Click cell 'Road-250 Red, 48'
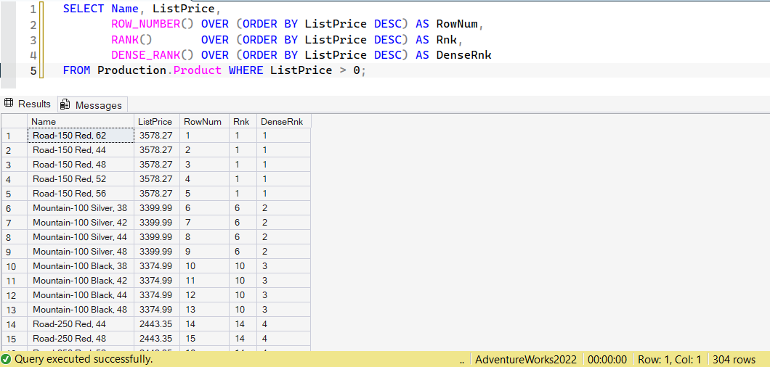Screen dimensions: 770x367 point(81,339)
